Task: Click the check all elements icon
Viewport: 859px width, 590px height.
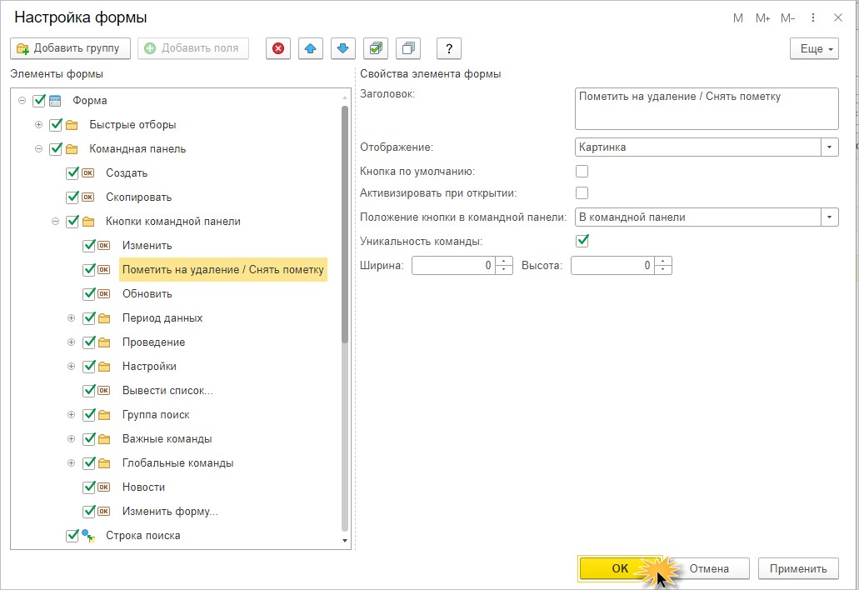Action: (376, 48)
